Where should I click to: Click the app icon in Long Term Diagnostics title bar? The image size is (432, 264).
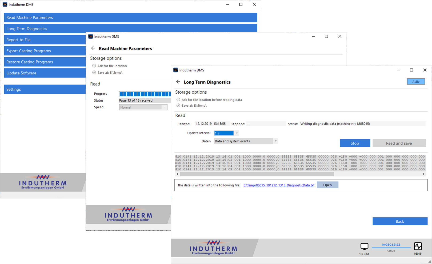[175, 70]
